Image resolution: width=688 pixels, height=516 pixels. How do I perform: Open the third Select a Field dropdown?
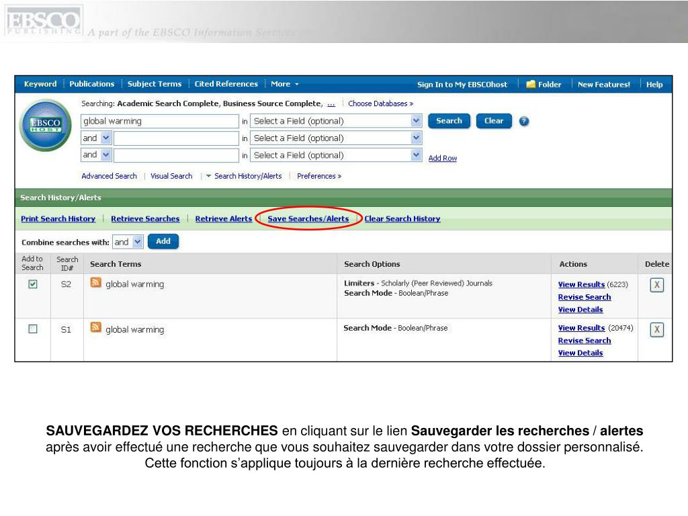[336, 155]
